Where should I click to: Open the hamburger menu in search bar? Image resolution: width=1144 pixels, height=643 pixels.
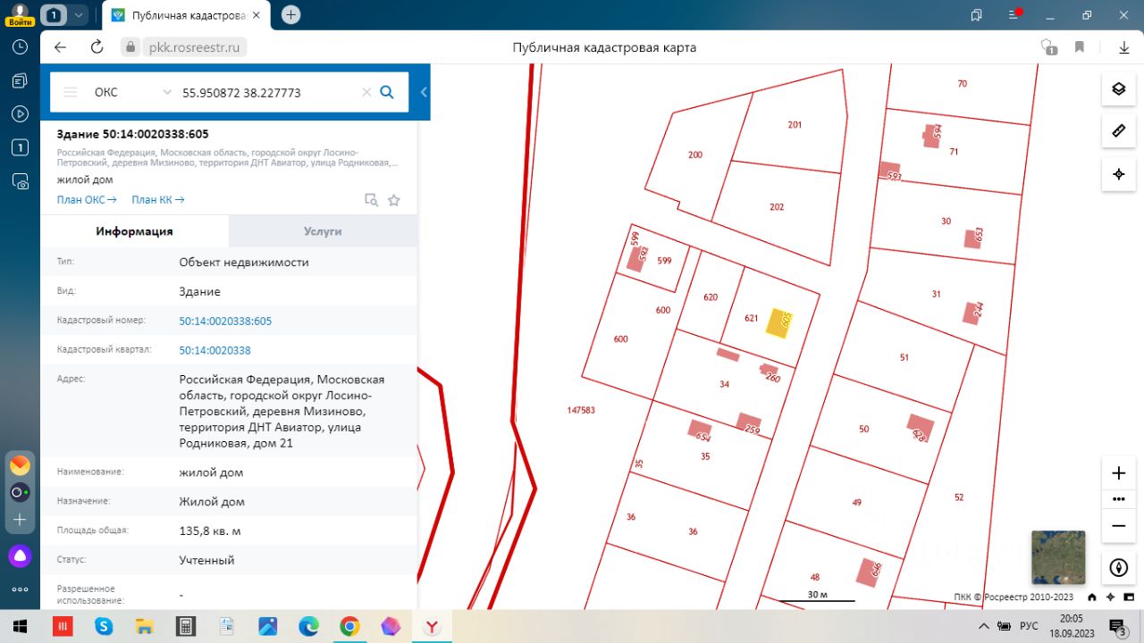click(x=71, y=92)
